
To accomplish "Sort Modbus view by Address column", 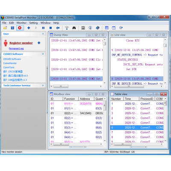I will [x=86, y=99].
